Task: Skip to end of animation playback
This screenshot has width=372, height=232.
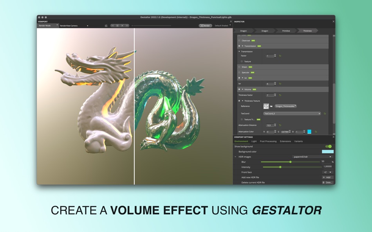Action: (127, 25)
